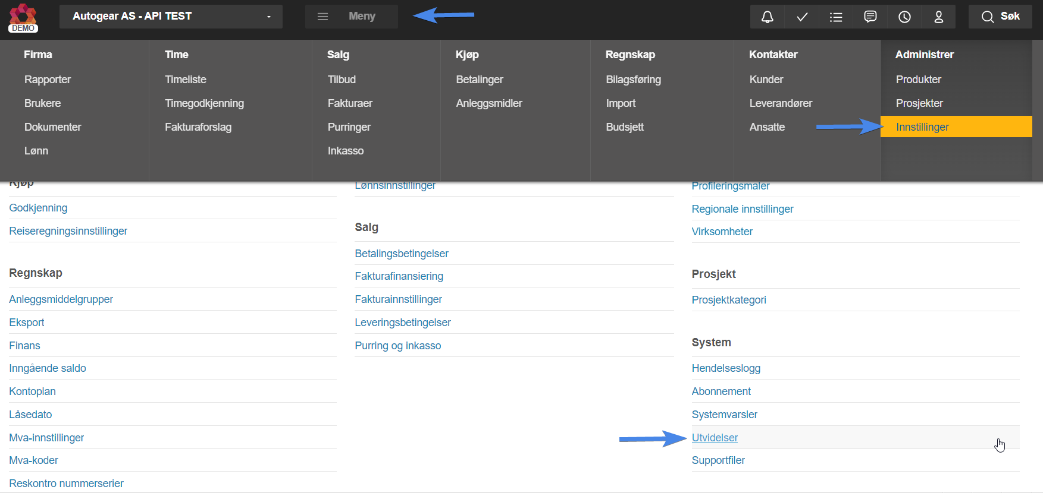Click the DEMO logo icon
The image size is (1043, 493).
pyautogui.click(x=23, y=18)
